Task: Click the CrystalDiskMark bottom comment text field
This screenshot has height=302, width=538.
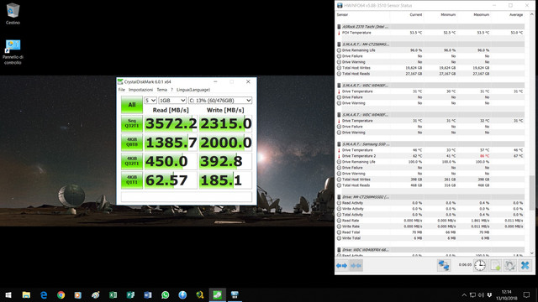Action: pos(187,196)
